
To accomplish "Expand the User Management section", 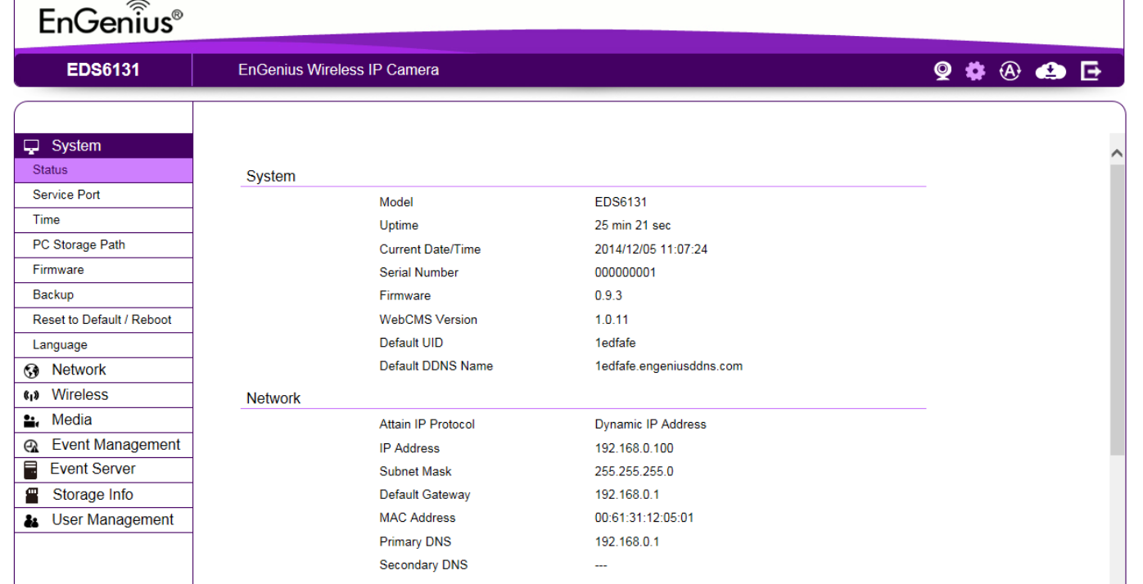I will pos(103,520).
